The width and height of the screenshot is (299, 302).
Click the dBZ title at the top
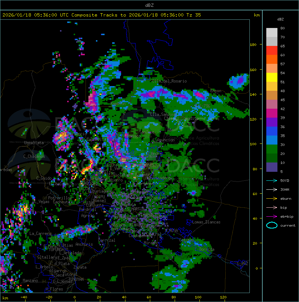click(149, 5)
